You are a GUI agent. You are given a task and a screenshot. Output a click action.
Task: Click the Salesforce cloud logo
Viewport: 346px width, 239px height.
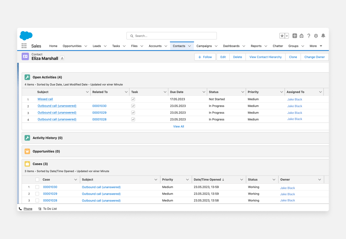point(26,36)
